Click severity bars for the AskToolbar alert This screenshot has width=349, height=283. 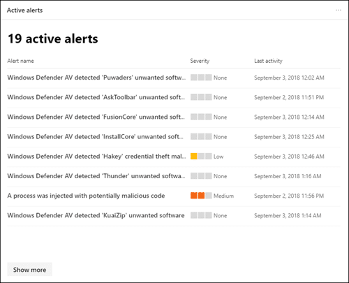coord(201,97)
